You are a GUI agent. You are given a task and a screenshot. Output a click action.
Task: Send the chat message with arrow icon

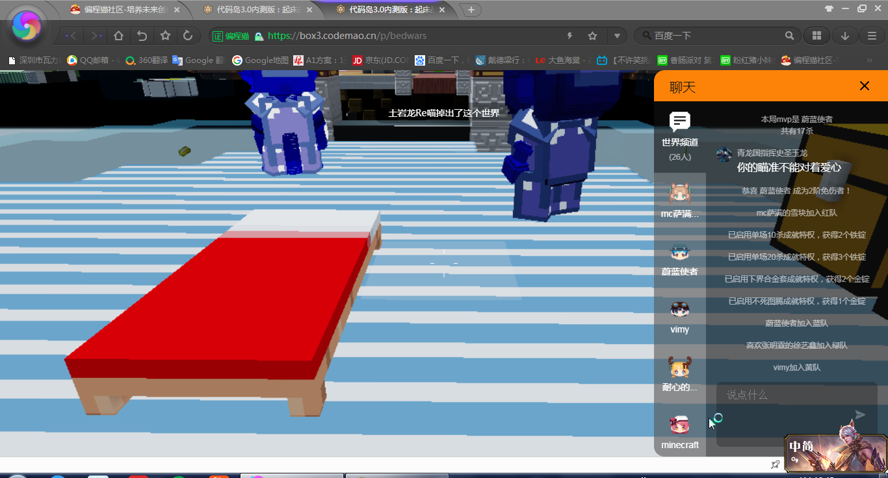click(860, 415)
